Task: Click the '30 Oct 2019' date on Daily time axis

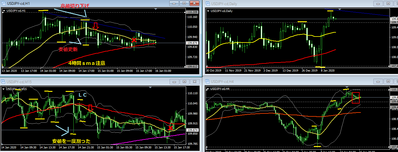Action: click(214, 71)
